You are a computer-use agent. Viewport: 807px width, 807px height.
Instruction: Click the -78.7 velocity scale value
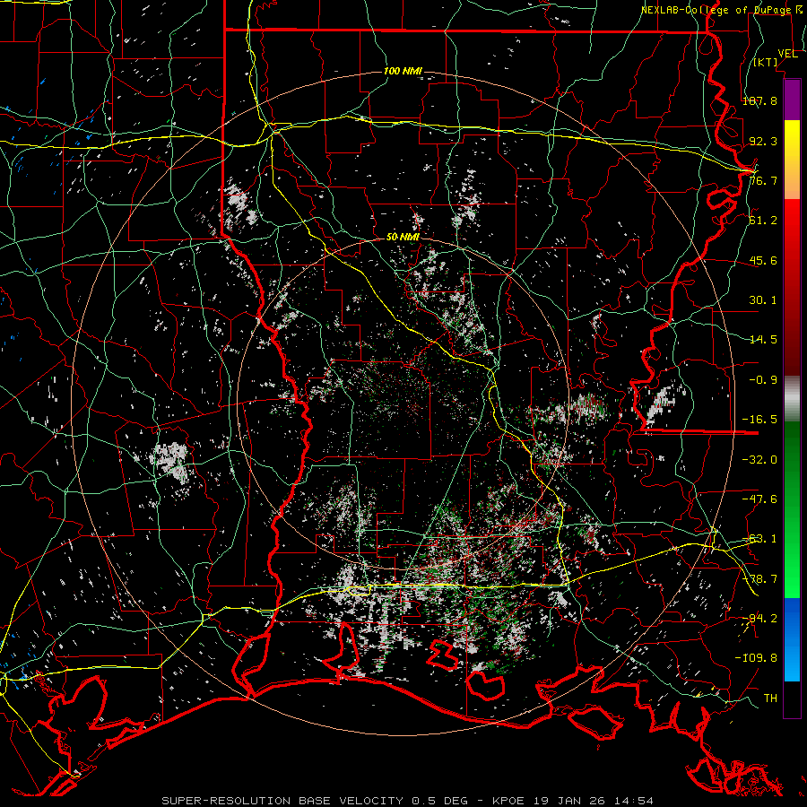click(759, 579)
